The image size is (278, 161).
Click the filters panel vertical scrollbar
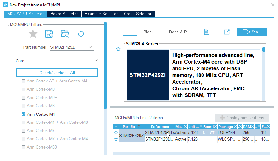[x=105, y=66]
